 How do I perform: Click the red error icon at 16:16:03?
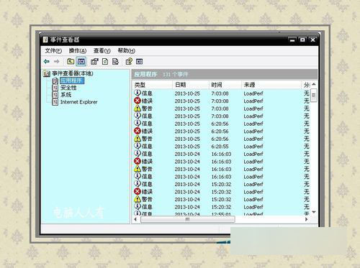138,161
